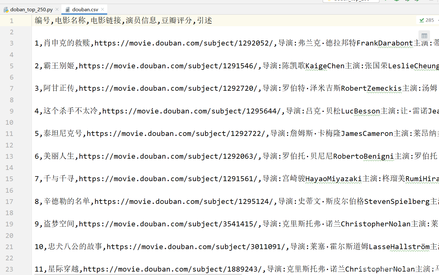Click the word LucBesson in row 4
Image resolution: width=439 pixels, height=275 pixels.
coord(360,111)
